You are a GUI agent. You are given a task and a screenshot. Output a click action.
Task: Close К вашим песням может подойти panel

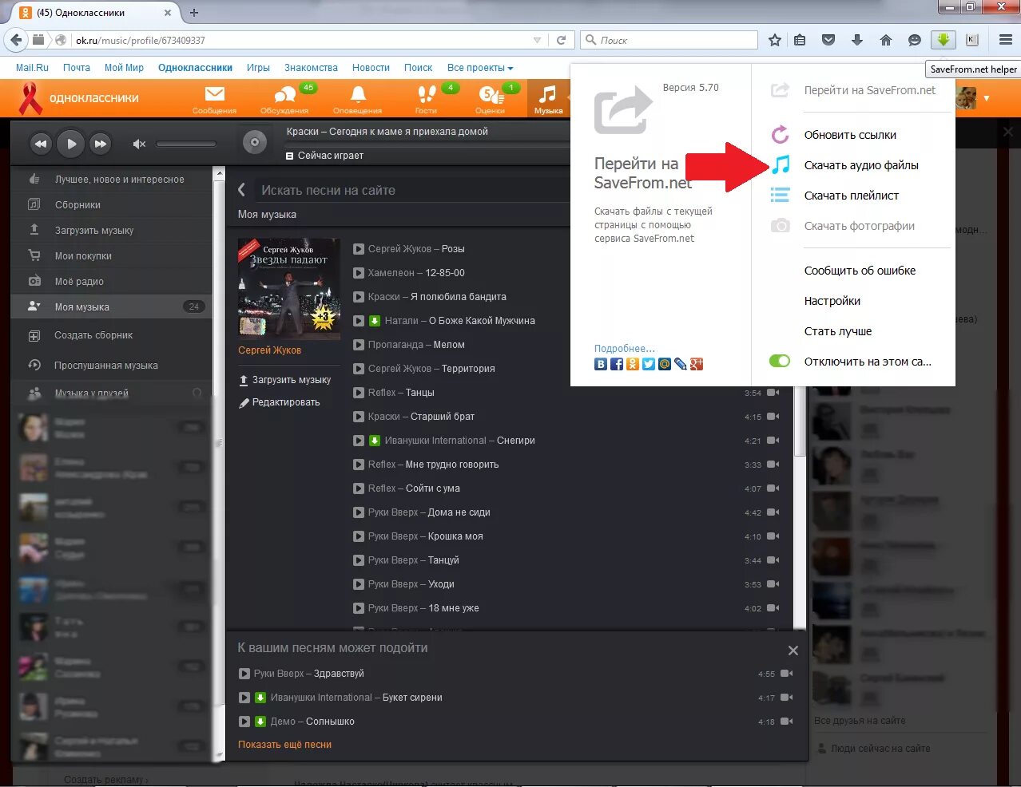(793, 651)
